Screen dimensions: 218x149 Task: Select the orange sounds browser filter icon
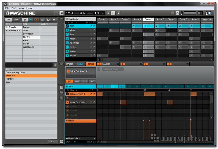36,20
